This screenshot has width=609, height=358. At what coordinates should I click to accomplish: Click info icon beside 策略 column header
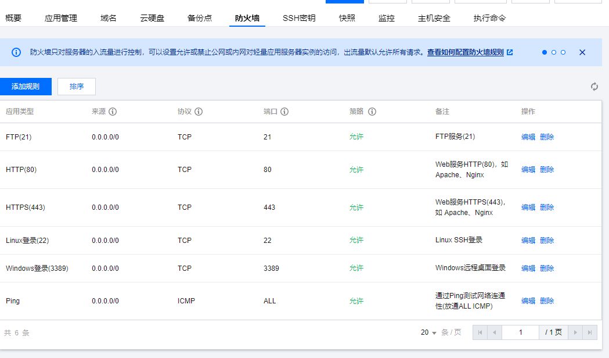click(x=372, y=112)
